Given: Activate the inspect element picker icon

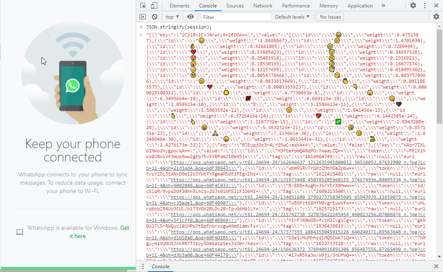Looking at the screenshot, I should pyautogui.click(x=143, y=6).
